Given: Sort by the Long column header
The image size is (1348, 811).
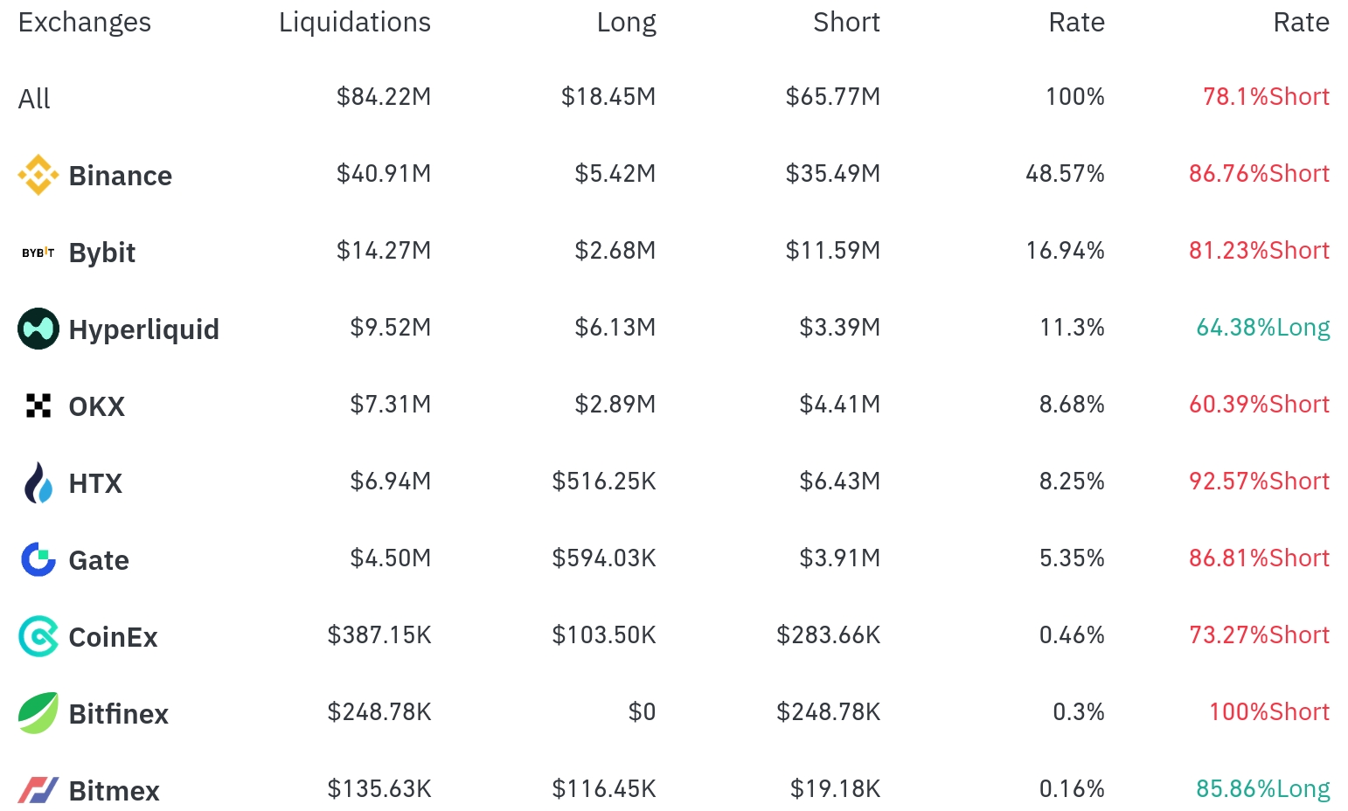Looking at the screenshot, I should tap(626, 23).
